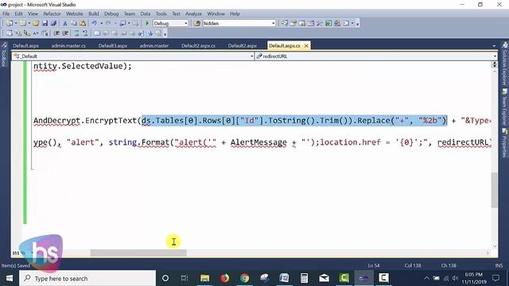This screenshot has width=509, height=286.
Task: Open the Solution Explorer toolbar icon
Action: [285, 23]
